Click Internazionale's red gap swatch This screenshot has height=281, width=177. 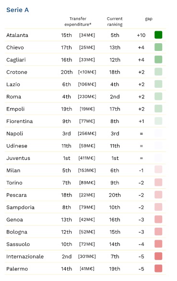point(158,257)
